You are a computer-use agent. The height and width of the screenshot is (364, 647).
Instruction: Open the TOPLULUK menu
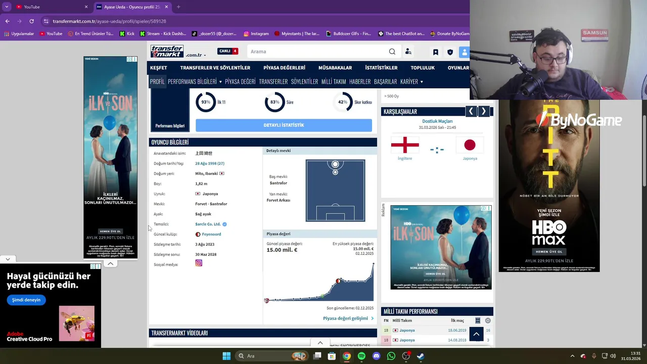click(x=423, y=68)
